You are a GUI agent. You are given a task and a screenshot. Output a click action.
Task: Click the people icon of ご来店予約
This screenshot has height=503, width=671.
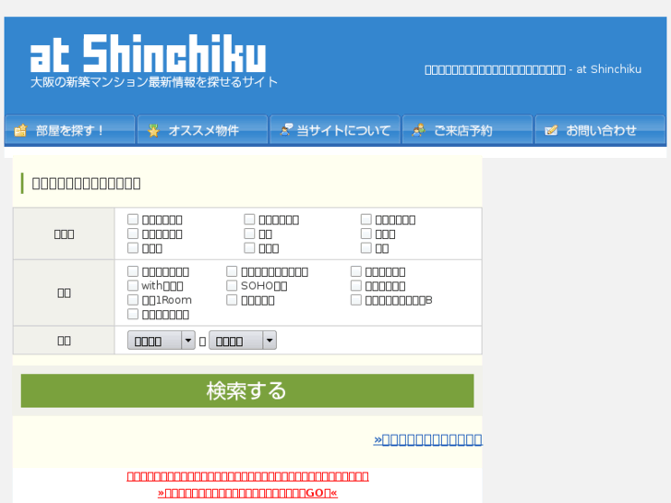click(418, 130)
